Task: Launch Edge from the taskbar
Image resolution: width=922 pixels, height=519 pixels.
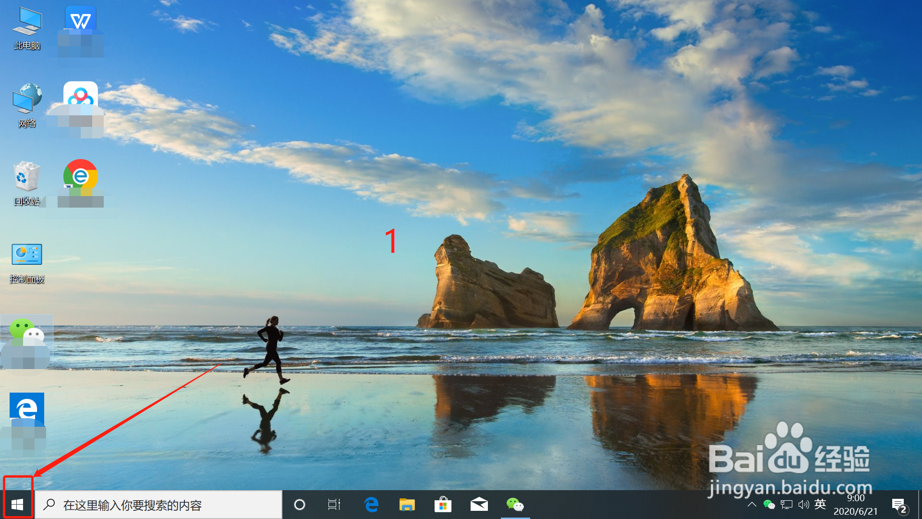Action: 371,505
